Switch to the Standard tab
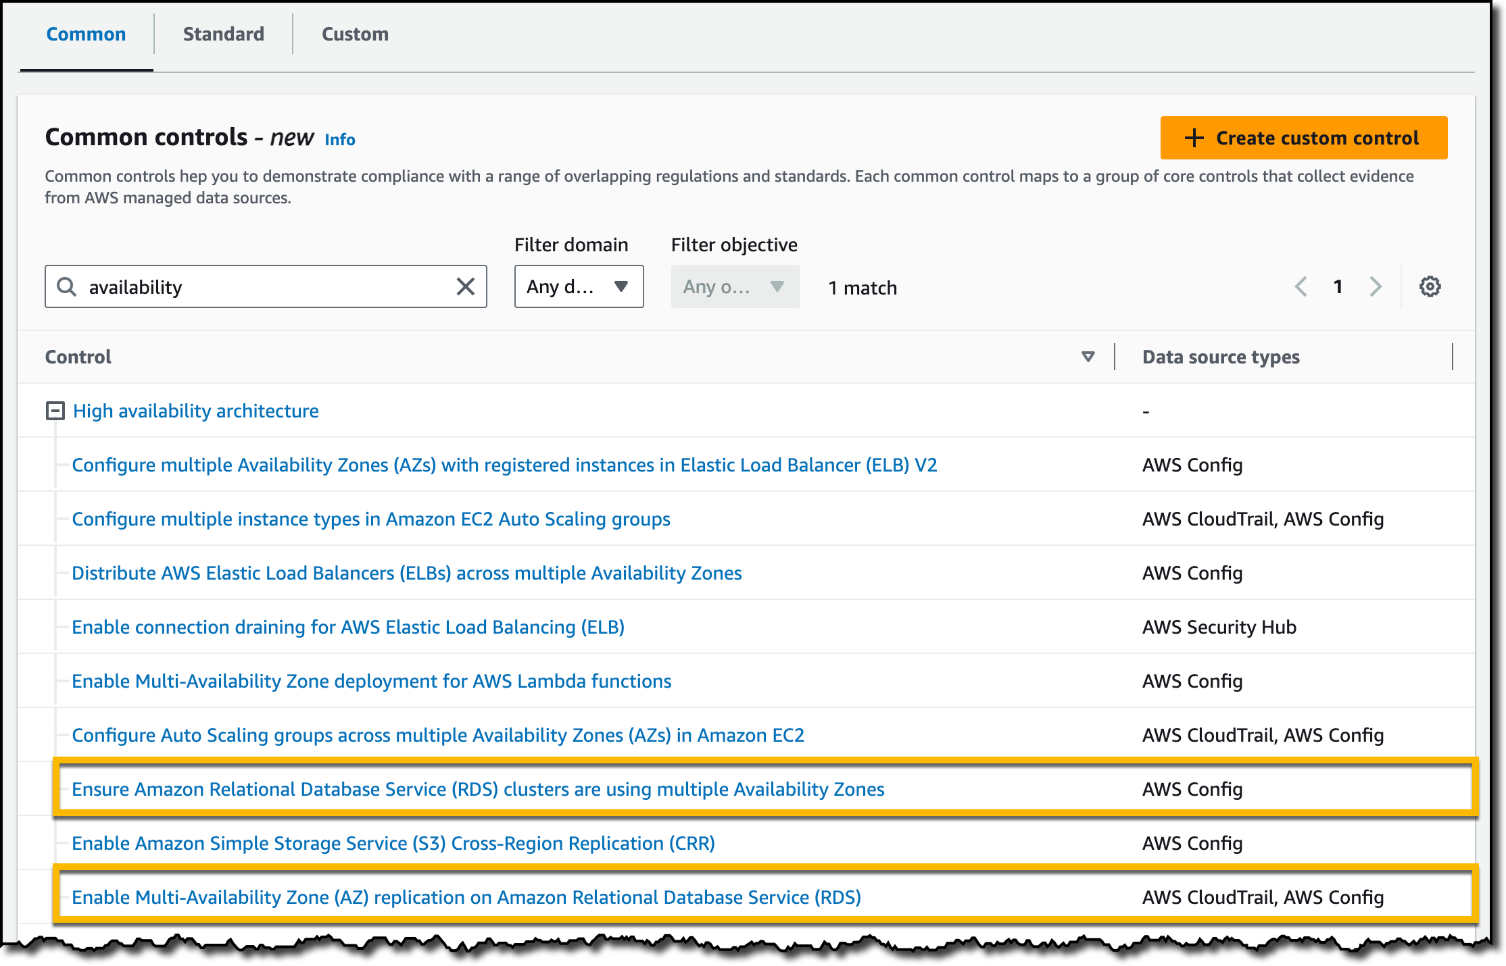 223,34
